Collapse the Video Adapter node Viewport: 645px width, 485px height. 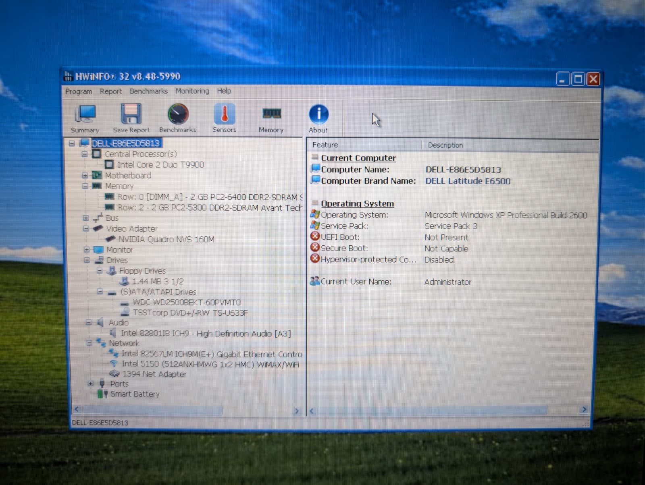pos(85,228)
